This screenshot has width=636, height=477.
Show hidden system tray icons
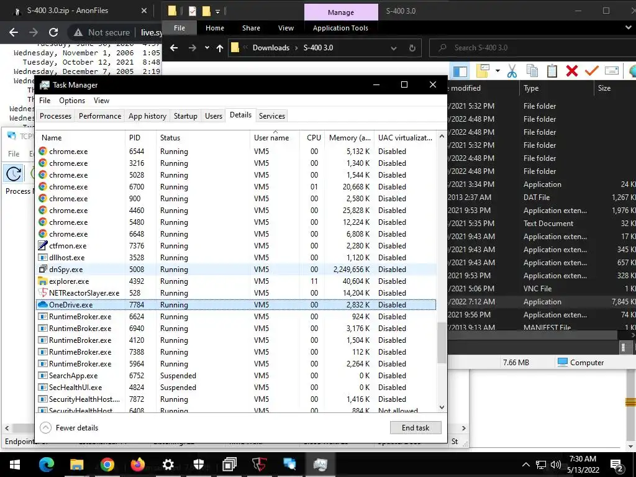coord(525,465)
